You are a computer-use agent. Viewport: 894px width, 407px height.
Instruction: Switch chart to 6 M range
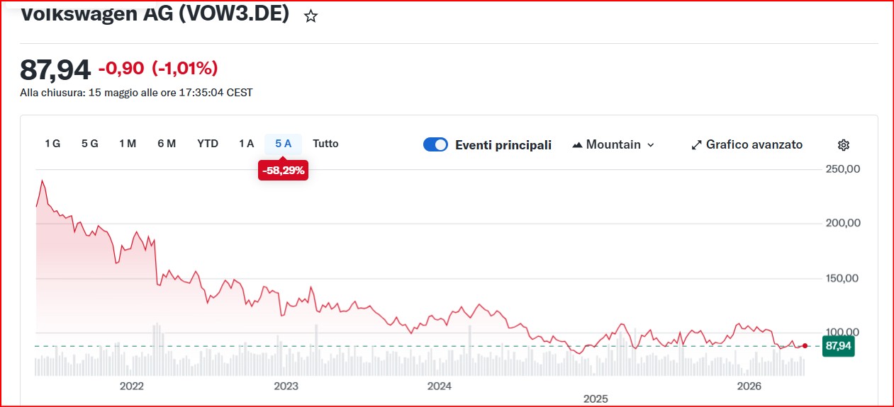(x=167, y=144)
